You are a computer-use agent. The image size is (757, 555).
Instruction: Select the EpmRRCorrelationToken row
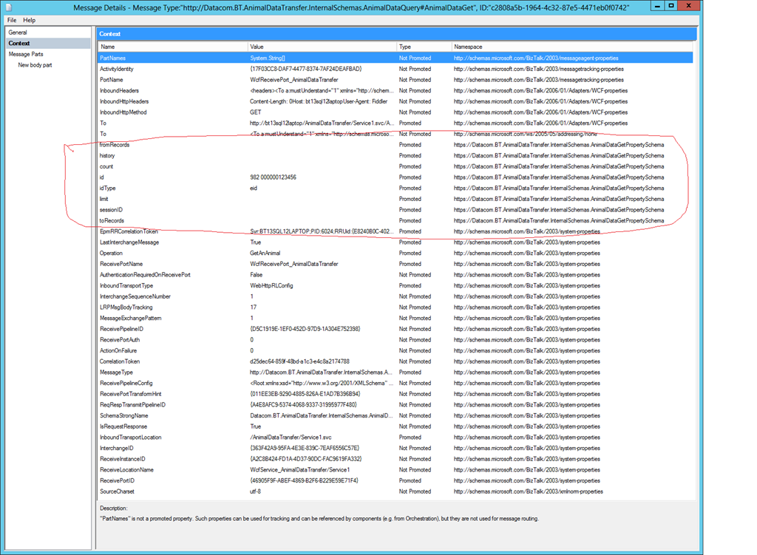coord(396,231)
